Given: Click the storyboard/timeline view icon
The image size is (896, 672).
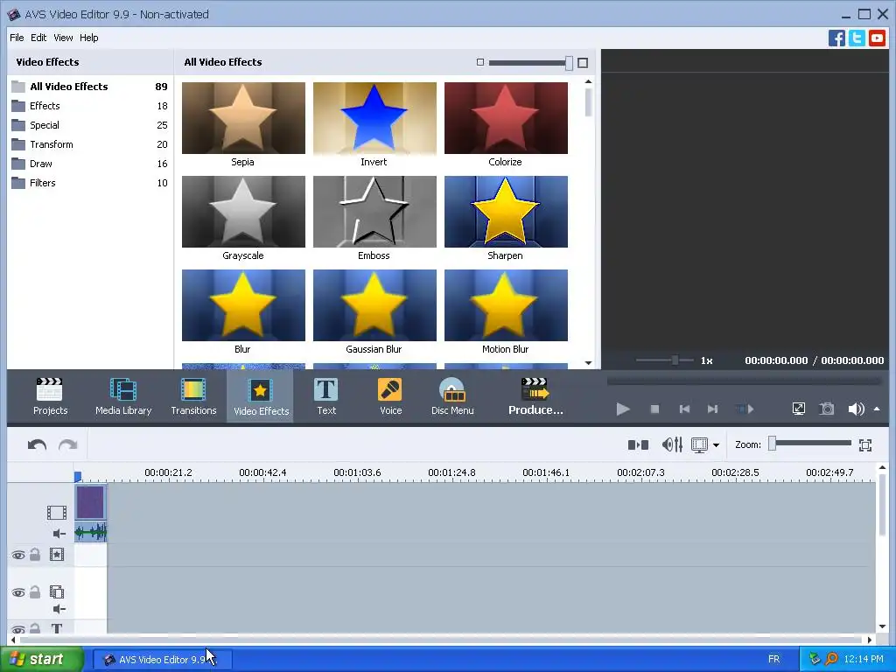Looking at the screenshot, I should pyautogui.click(x=699, y=444).
